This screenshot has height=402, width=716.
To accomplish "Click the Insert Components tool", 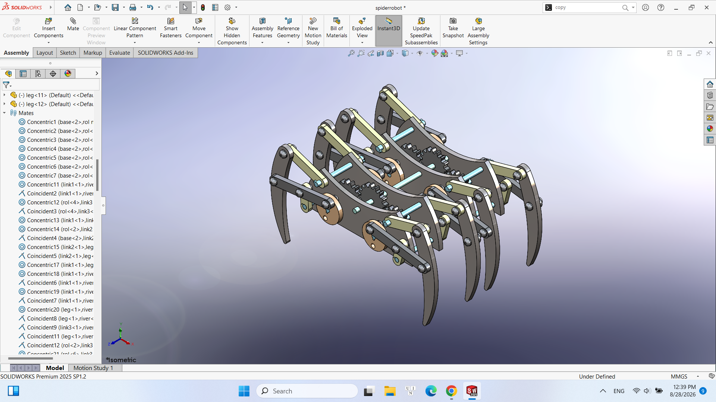I will 48,28.
